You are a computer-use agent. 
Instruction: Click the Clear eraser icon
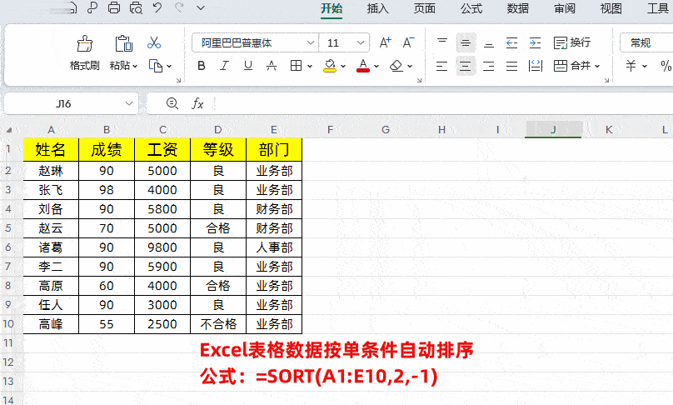[396, 66]
